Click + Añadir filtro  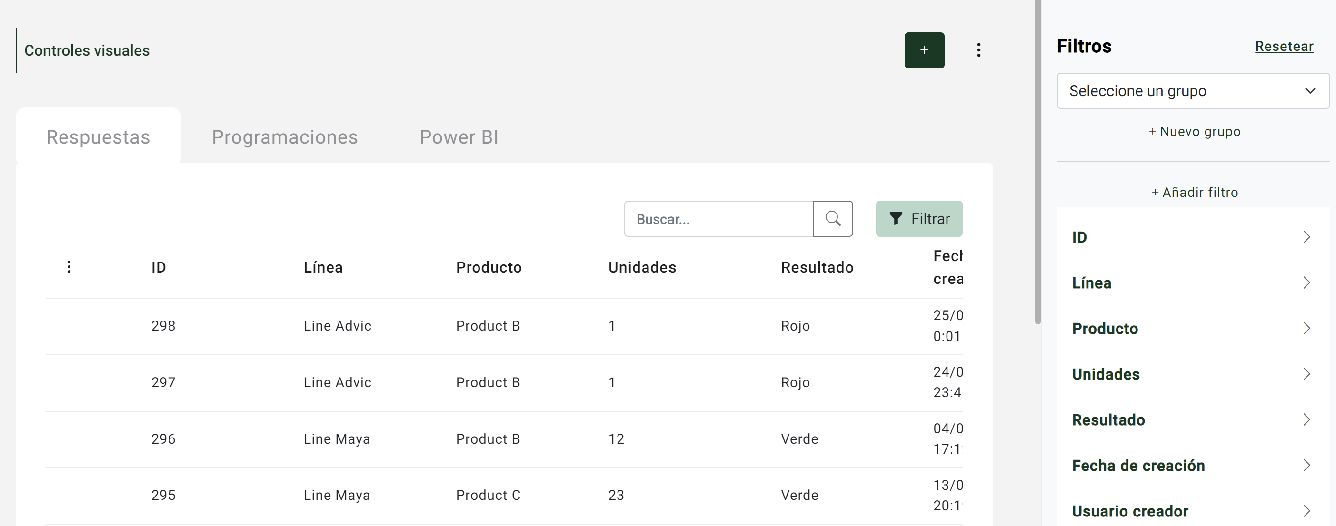[x=1195, y=192]
